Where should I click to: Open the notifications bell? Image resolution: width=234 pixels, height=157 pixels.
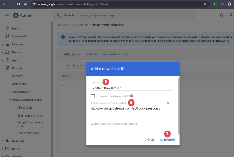(x=222, y=15)
